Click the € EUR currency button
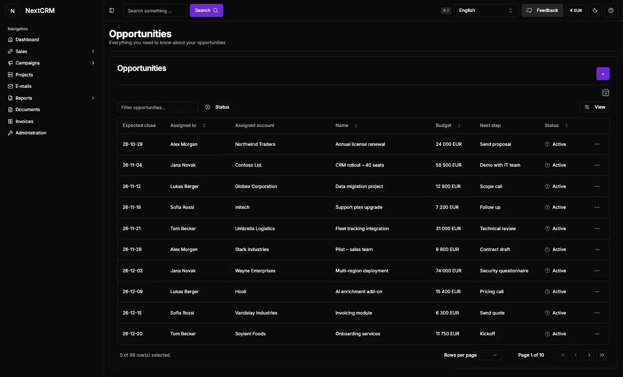623x377 pixels. point(576,10)
